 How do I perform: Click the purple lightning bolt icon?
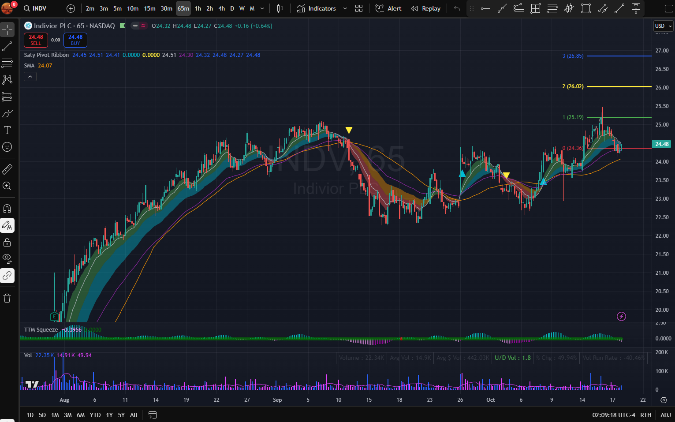[621, 316]
